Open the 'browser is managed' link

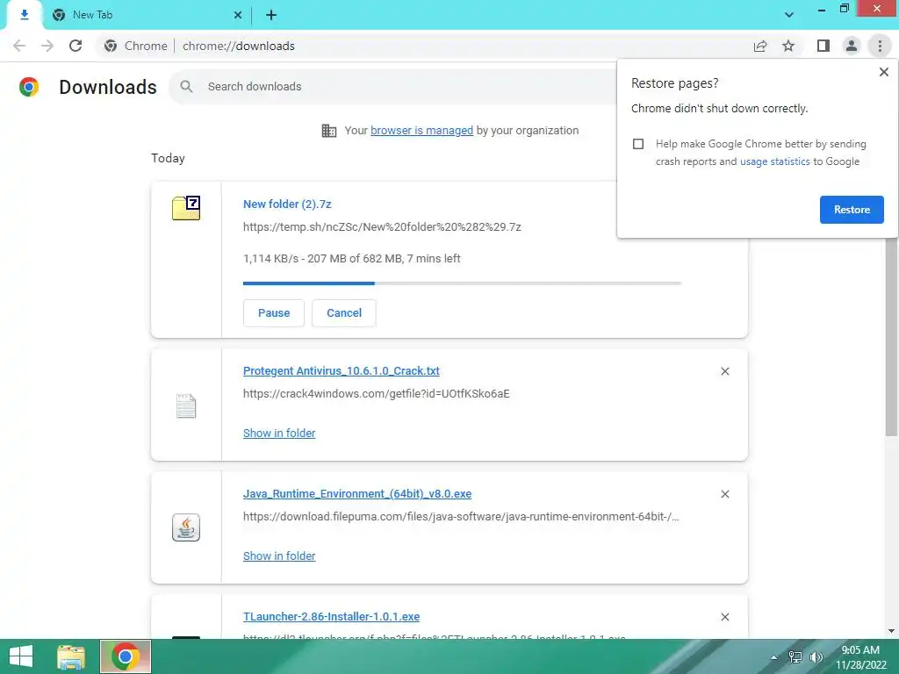click(422, 131)
